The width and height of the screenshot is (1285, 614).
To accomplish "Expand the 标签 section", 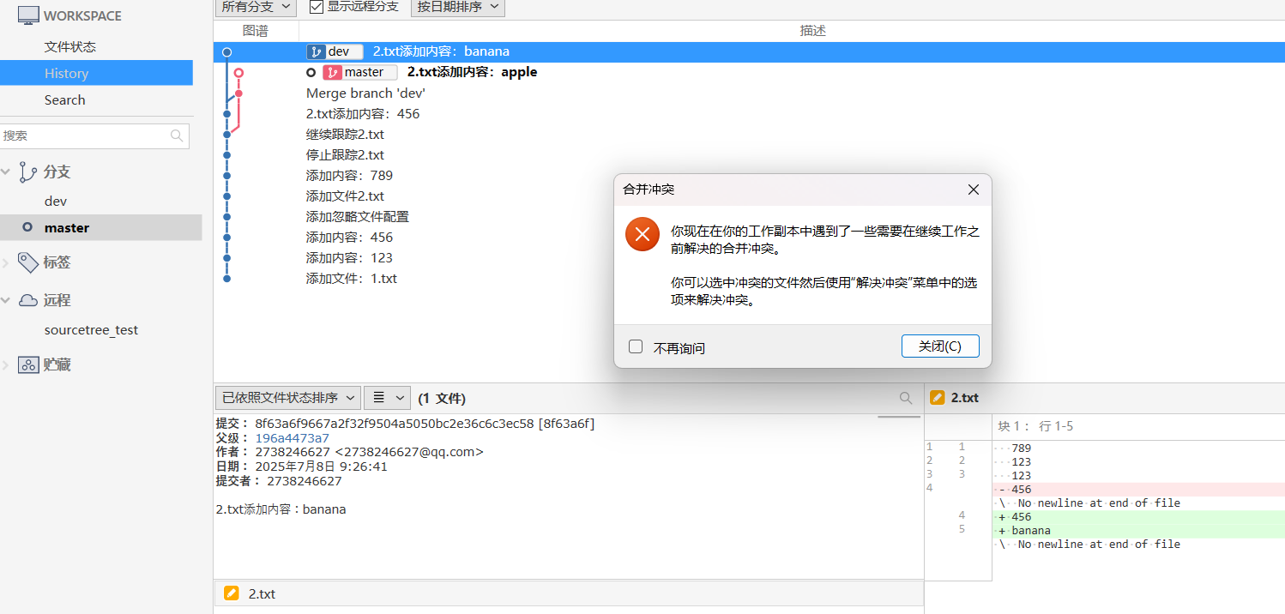I will click(x=7, y=262).
